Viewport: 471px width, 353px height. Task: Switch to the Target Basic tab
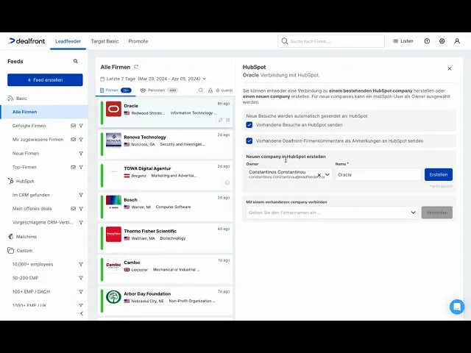[105, 41]
